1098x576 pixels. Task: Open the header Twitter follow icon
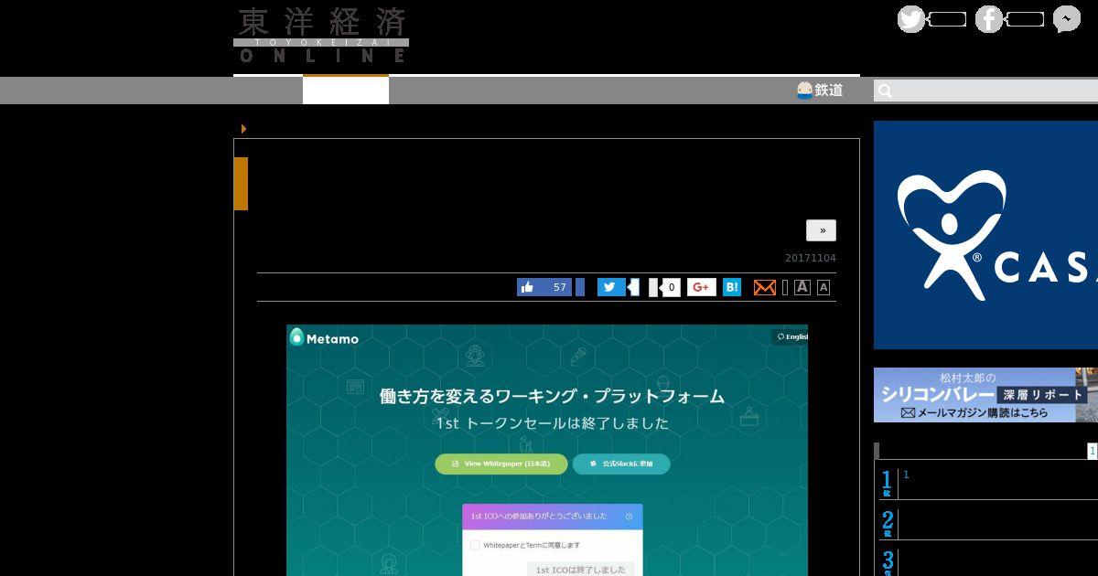coord(910,19)
